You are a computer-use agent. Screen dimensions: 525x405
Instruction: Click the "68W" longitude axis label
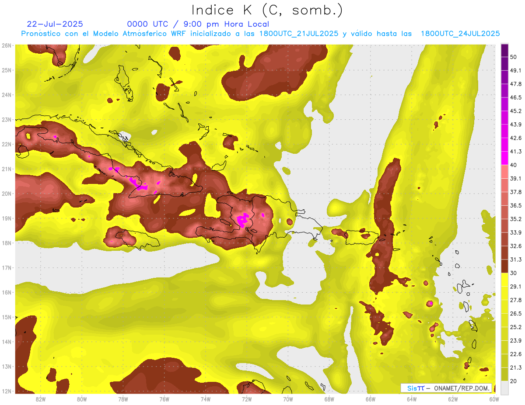click(x=329, y=399)
